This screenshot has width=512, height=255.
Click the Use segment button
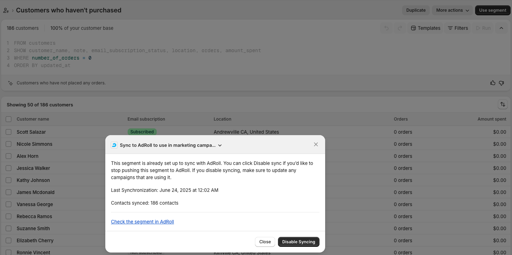coord(492,10)
